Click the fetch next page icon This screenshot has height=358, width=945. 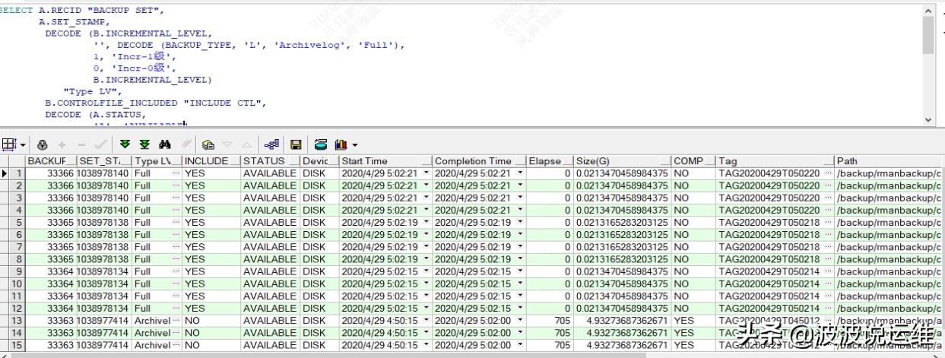click(x=125, y=144)
